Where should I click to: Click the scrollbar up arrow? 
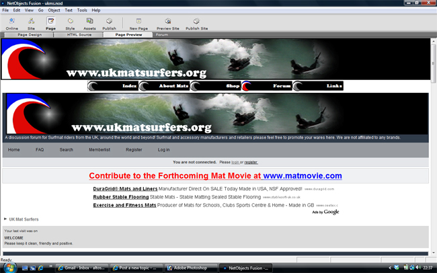434,41
